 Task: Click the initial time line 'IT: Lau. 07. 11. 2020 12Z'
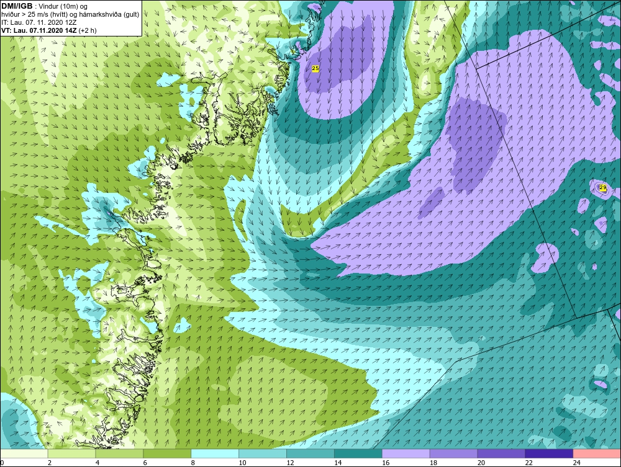(39, 22)
